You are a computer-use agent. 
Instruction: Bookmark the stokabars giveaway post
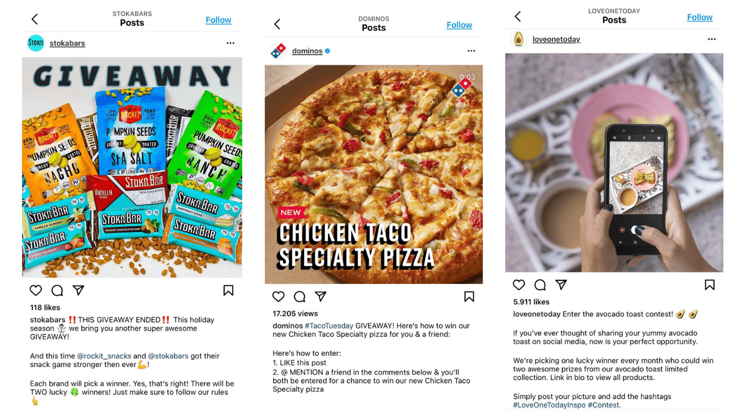click(228, 291)
